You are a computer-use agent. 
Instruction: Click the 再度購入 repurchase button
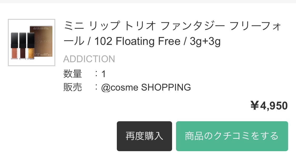[144, 136]
